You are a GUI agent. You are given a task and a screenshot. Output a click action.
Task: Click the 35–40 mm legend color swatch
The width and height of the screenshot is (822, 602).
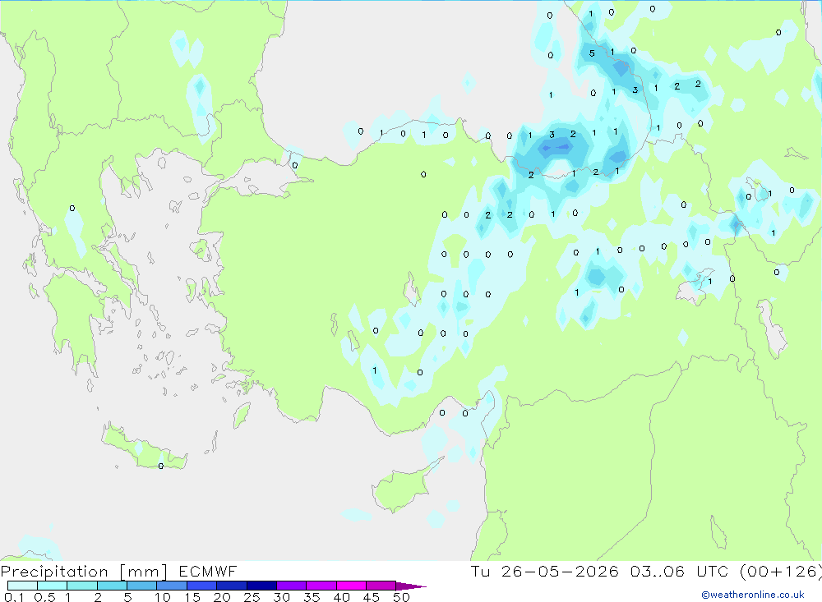pyautogui.click(x=321, y=586)
